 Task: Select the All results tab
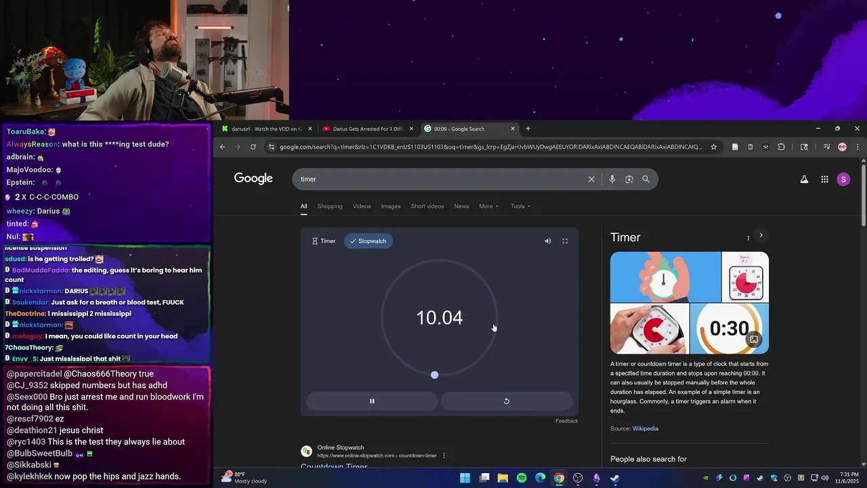[x=304, y=206]
